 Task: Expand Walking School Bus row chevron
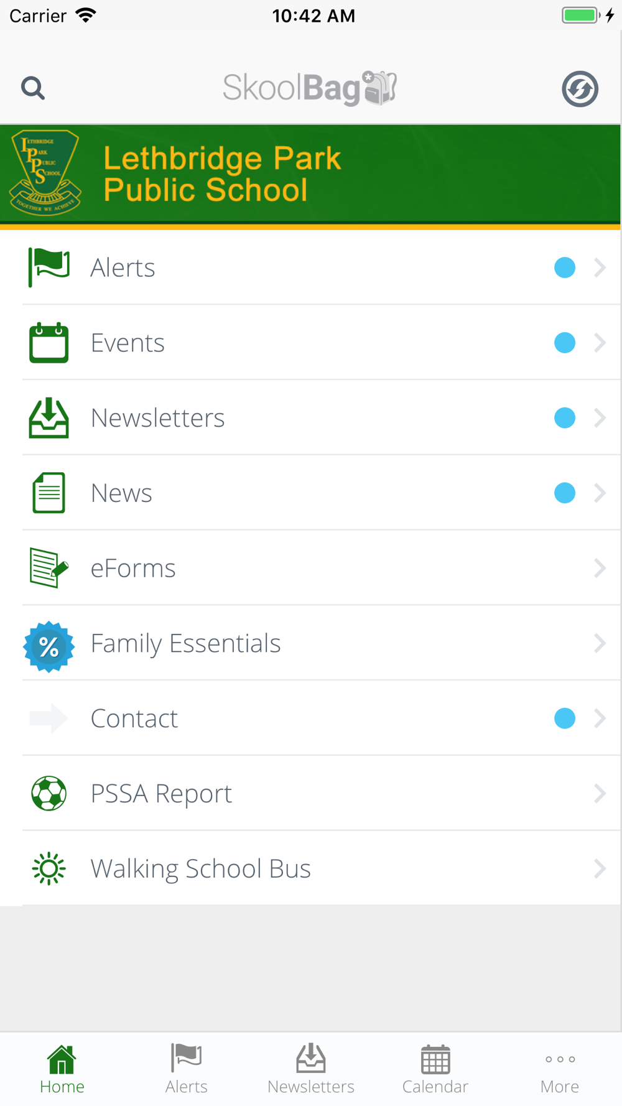pyautogui.click(x=600, y=868)
